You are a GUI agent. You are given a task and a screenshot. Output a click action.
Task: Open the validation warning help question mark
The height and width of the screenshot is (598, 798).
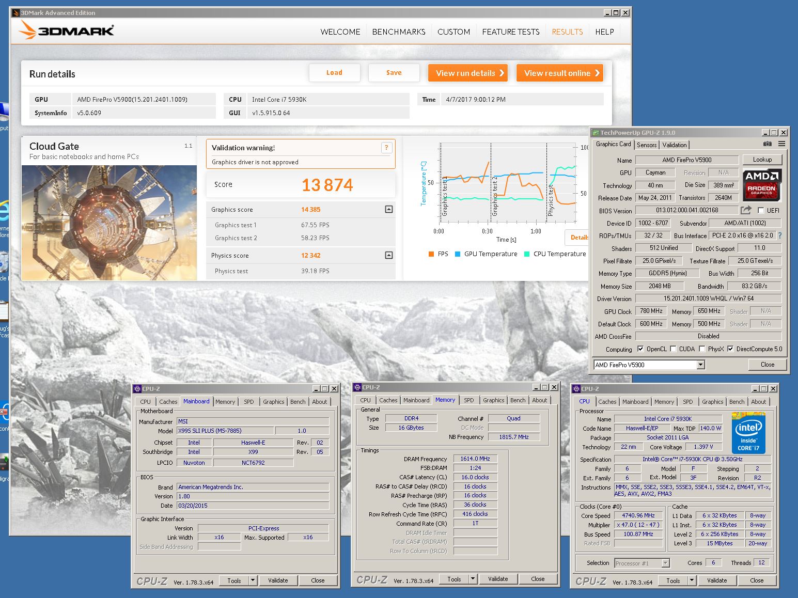click(x=386, y=148)
